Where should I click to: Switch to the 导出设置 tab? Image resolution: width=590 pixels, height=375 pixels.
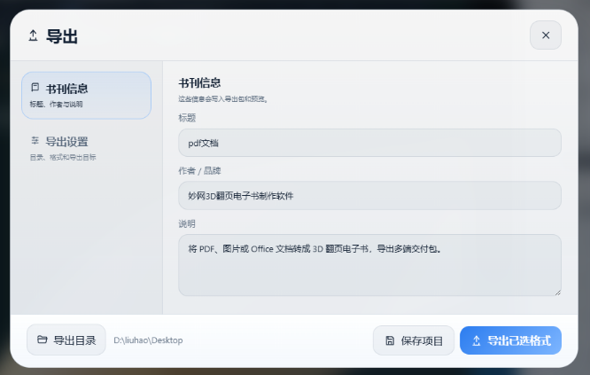point(86,148)
